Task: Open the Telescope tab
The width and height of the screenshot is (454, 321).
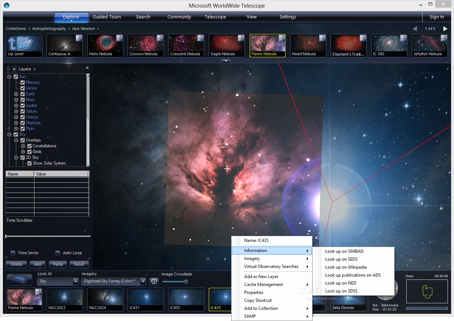Action: pos(215,17)
